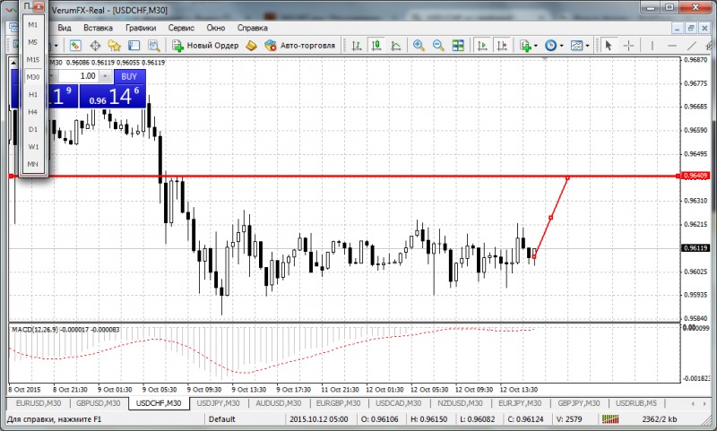Open the Navigator star-folder icon
This screenshot has height=431, width=717.
pos(114,45)
